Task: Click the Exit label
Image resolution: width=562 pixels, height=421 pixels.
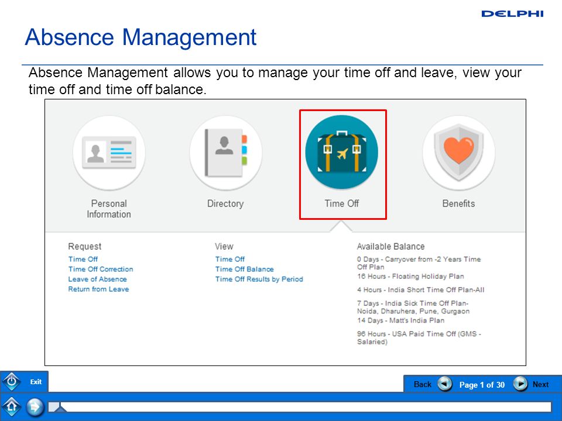Action: 36,382
